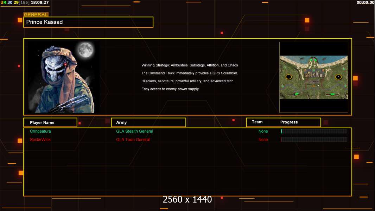Click the Player Name column header
Viewport: 375px width, 211px height.
pos(50,122)
